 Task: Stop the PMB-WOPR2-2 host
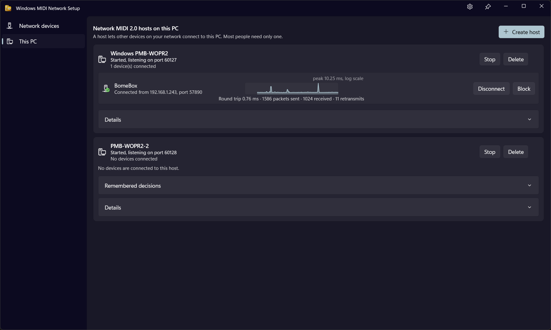[x=490, y=152]
